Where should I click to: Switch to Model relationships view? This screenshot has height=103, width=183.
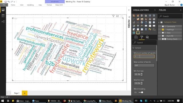click(x=3, y=22)
